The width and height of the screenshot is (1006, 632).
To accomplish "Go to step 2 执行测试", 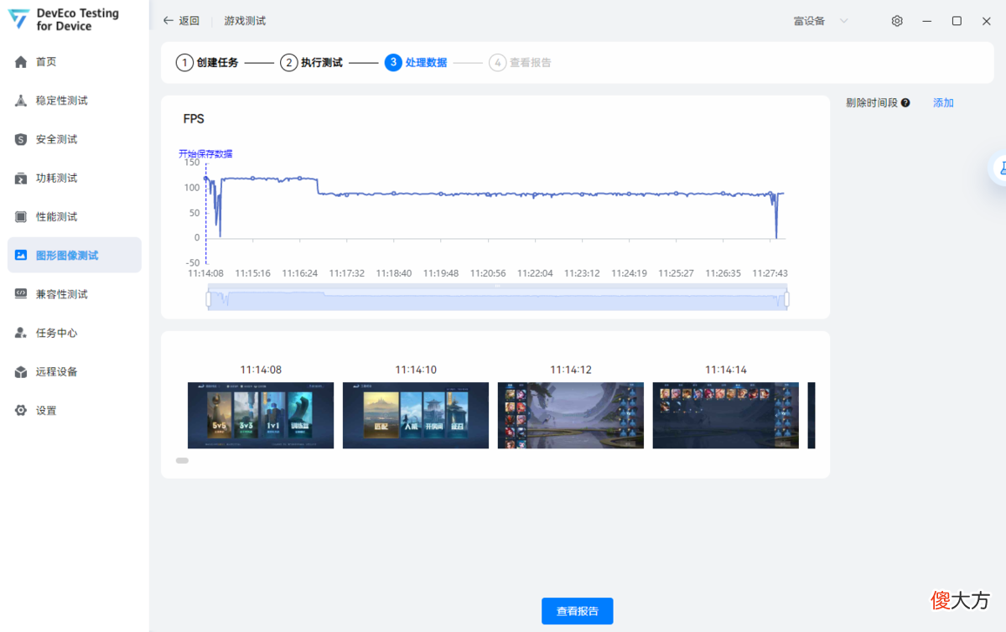I will click(312, 63).
